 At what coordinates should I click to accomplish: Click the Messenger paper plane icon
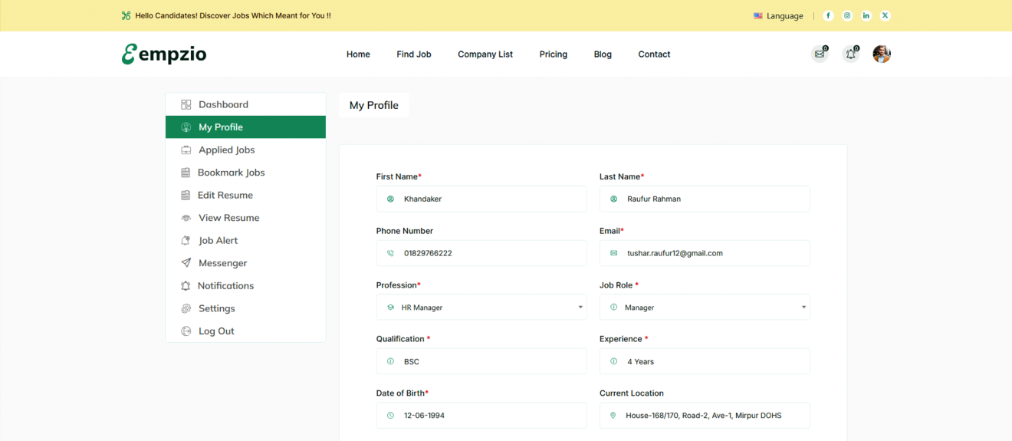coord(186,263)
